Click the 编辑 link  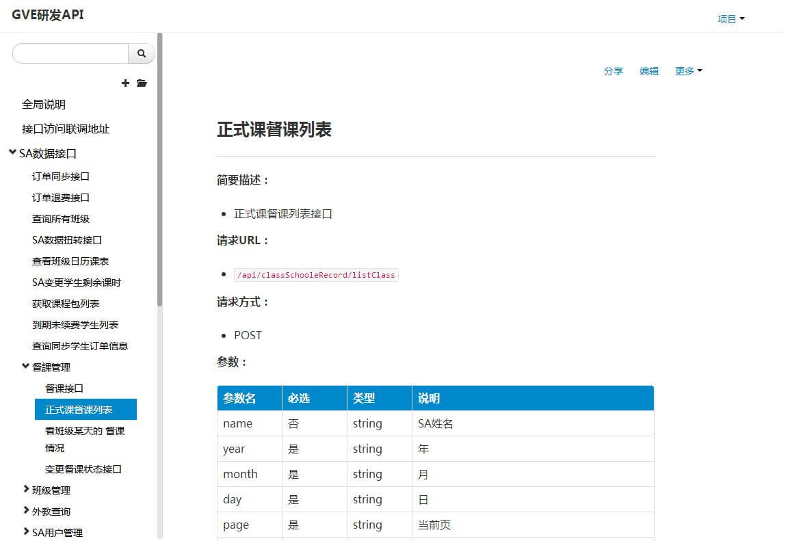(649, 71)
